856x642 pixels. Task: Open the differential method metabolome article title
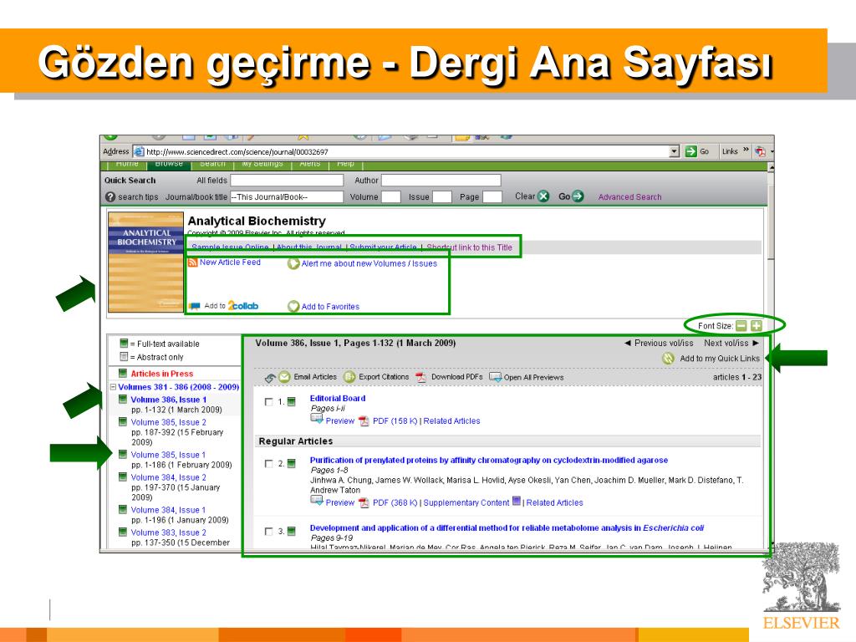point(507,528)
